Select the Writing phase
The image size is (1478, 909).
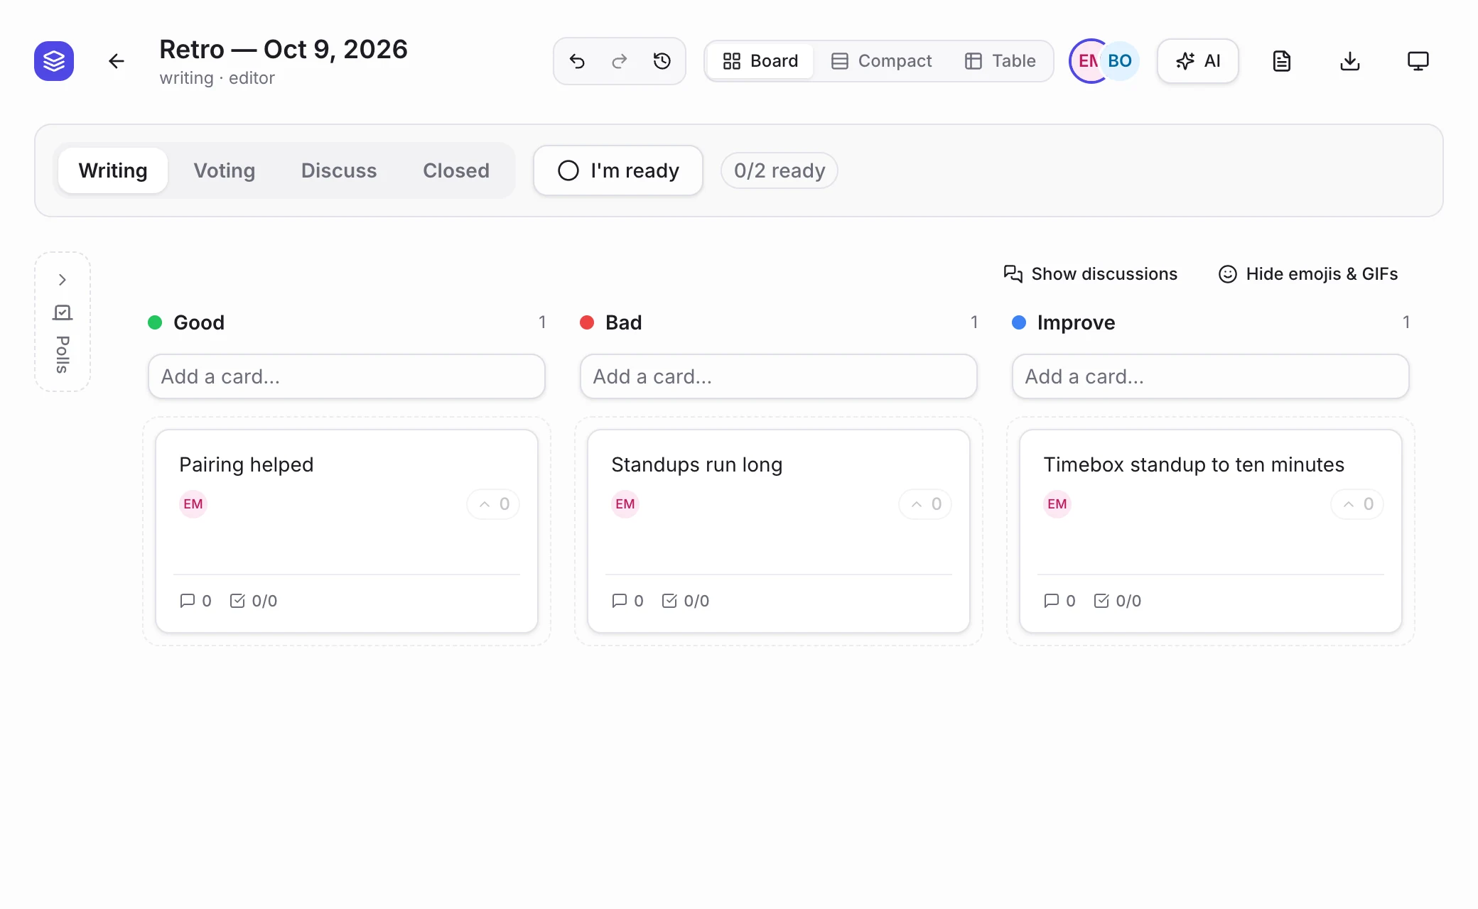click(x=113, y=170)
